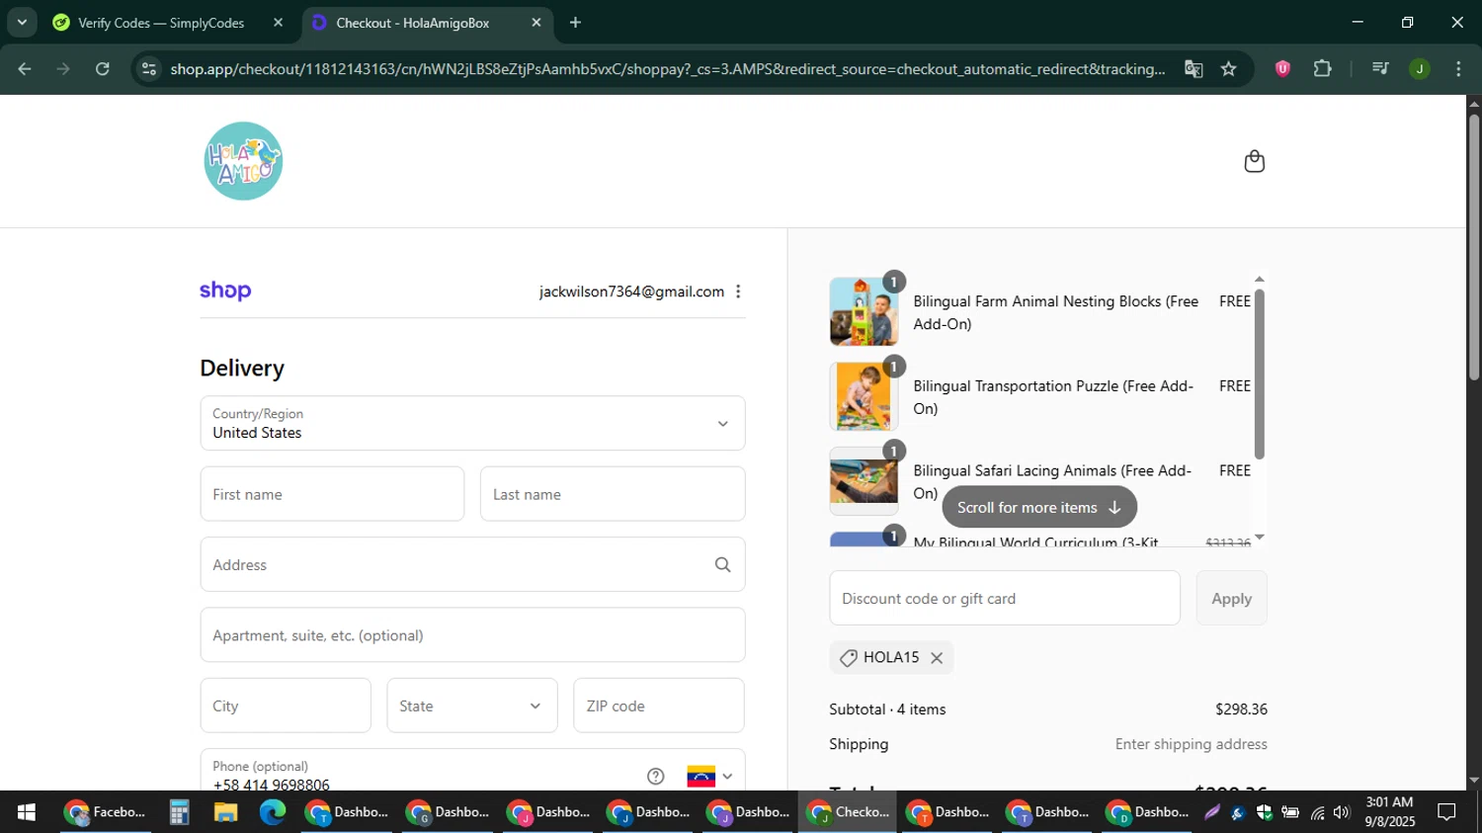
Task: Open media controls icon in toolbar
Action: click(x=1380, y=69)
